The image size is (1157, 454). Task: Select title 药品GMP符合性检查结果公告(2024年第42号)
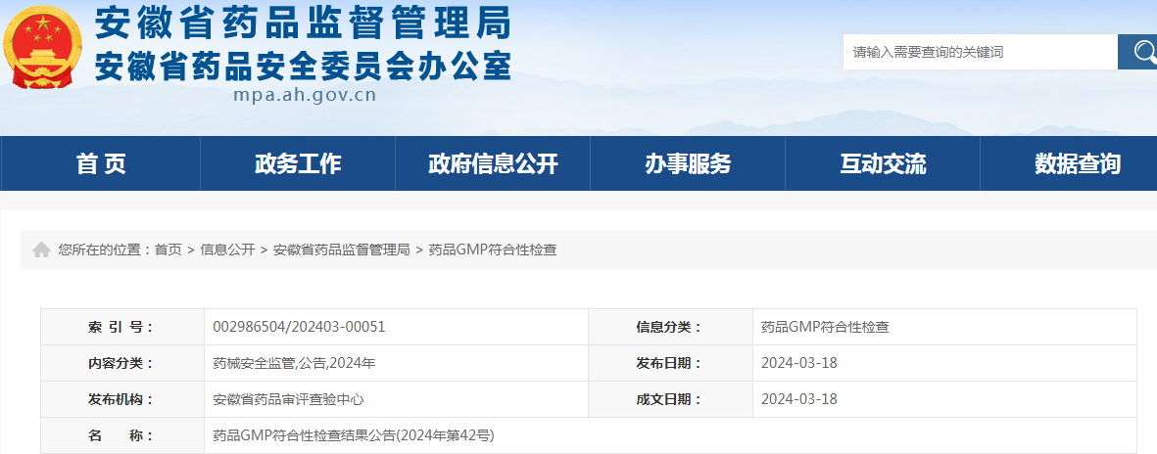(x=354, y=435)
